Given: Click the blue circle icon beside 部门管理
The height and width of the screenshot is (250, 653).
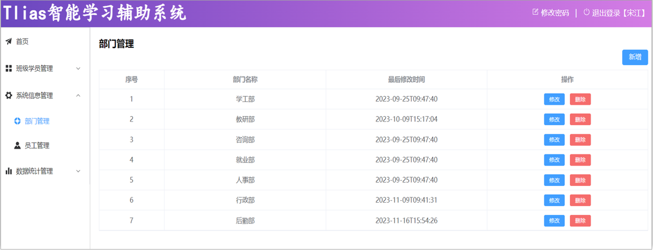Looking at the screenshot, I should (x=17, y=121).
